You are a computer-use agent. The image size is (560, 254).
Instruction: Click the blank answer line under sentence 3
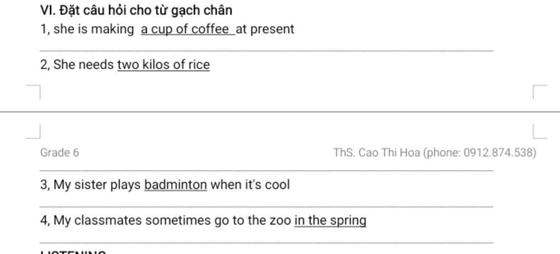266,207
